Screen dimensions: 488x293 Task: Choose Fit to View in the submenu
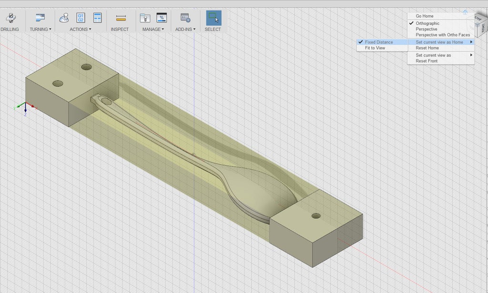click(375, 48)
